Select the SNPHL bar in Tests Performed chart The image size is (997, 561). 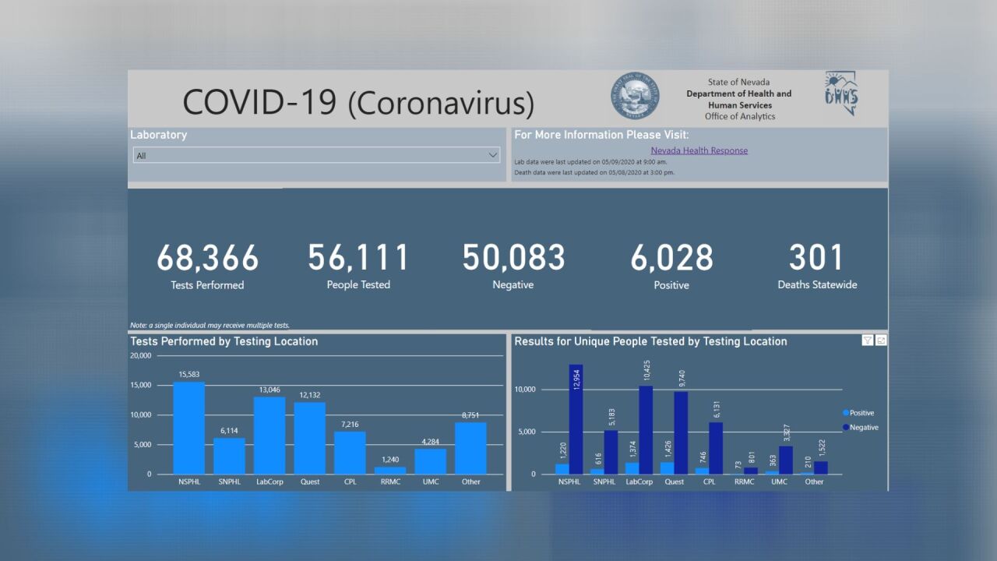coord(229,456)
